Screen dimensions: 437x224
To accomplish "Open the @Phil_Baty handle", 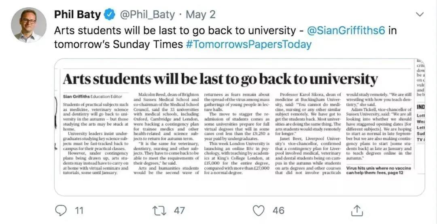I will tap(148, 15).
